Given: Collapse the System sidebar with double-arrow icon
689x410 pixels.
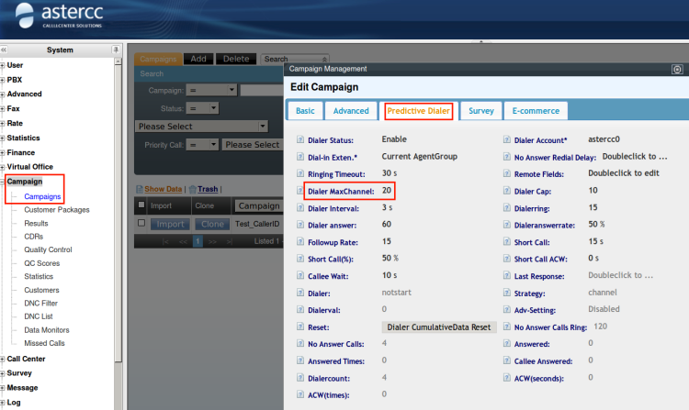Looking at the screenshot, I should (5, 50).
